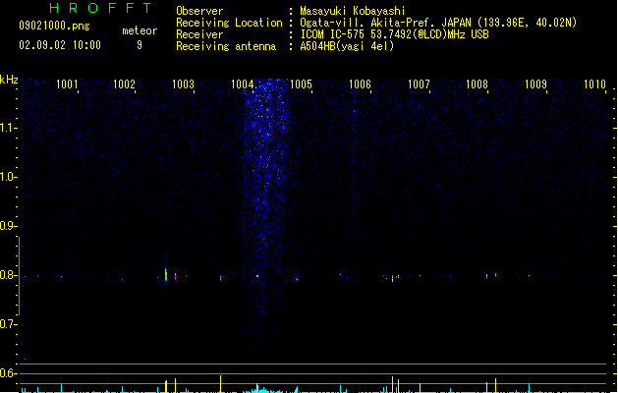The image size is (618, 393).
Task: Click the 1010 time axis label
Action: pos(594,84)
